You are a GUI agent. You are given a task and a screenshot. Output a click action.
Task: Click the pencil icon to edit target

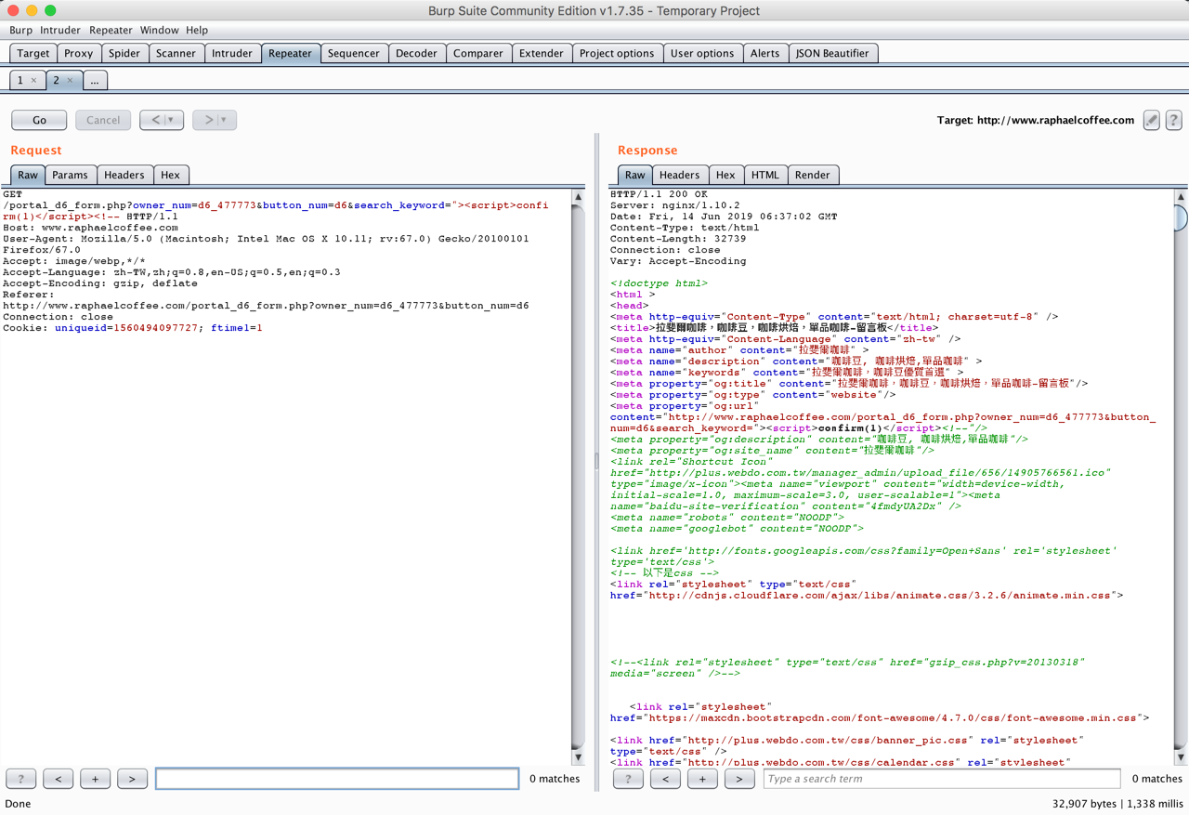[1151, 120]
